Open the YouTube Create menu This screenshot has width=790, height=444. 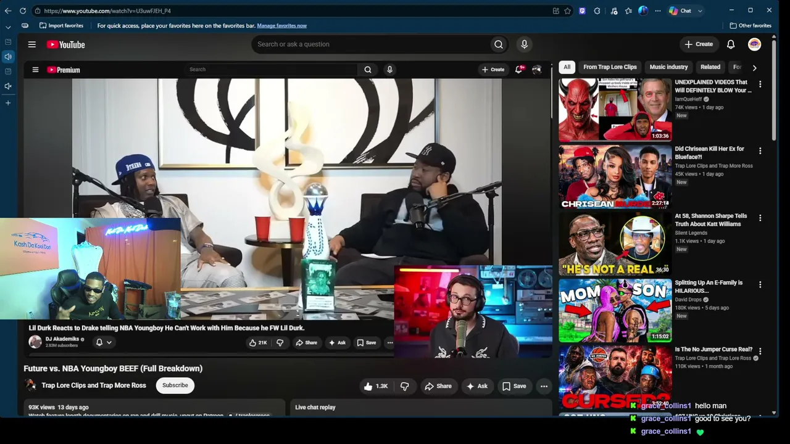click(699, 44)
